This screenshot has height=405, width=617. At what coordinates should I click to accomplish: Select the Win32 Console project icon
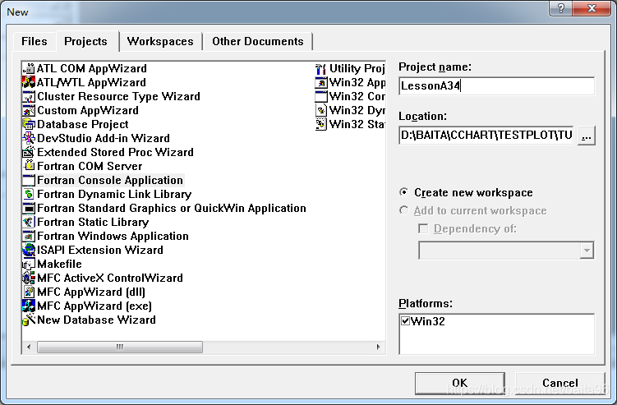(321, 96)
